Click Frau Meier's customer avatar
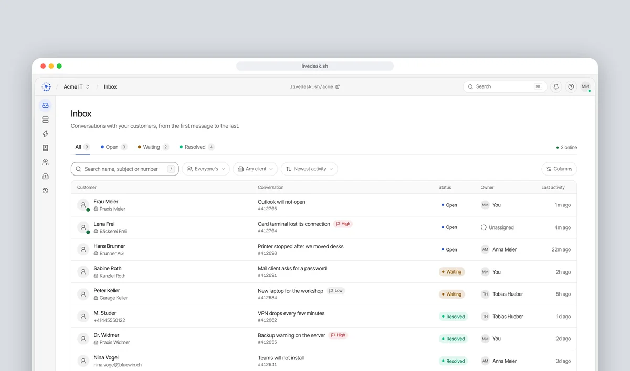The image size is (630, 371). pyautogui.click(x=83, y=205)
